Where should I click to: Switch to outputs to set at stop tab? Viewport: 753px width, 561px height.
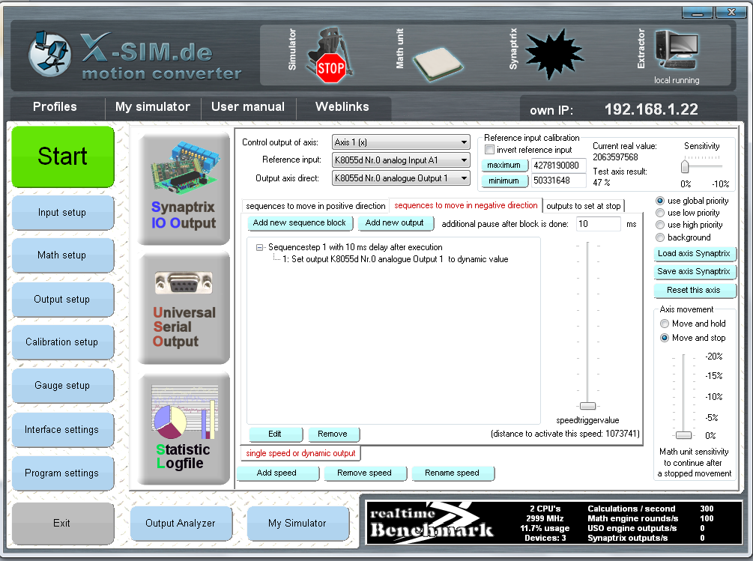pos(584,206)
